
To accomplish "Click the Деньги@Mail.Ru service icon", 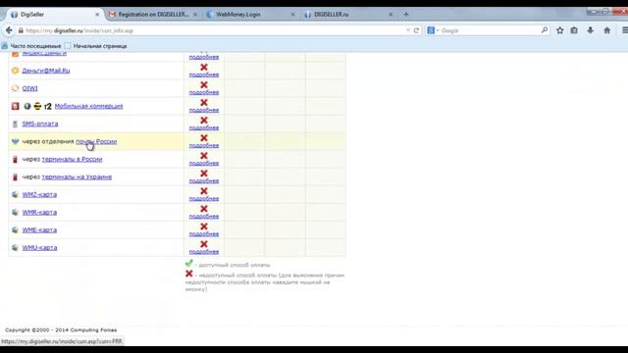I will 16,71.
